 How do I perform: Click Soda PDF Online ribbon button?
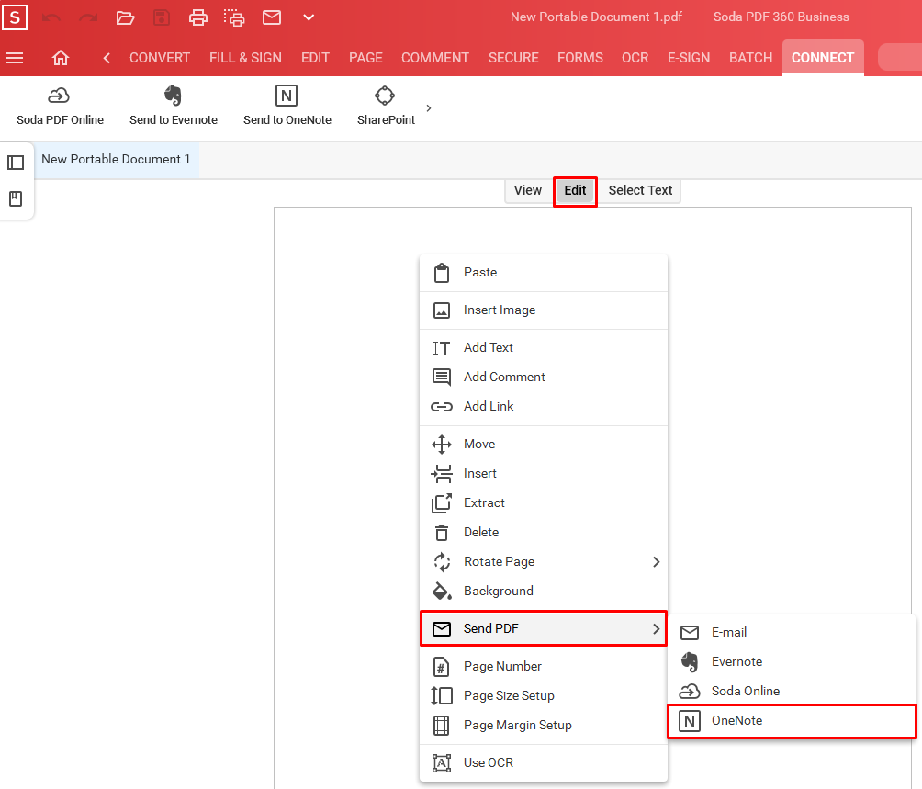click(x=60, y=107)
